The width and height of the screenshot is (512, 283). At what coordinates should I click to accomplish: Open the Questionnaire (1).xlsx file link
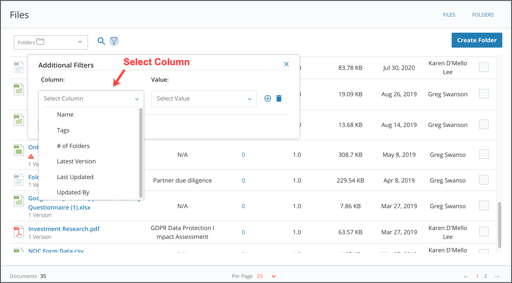tap(59, 207)
